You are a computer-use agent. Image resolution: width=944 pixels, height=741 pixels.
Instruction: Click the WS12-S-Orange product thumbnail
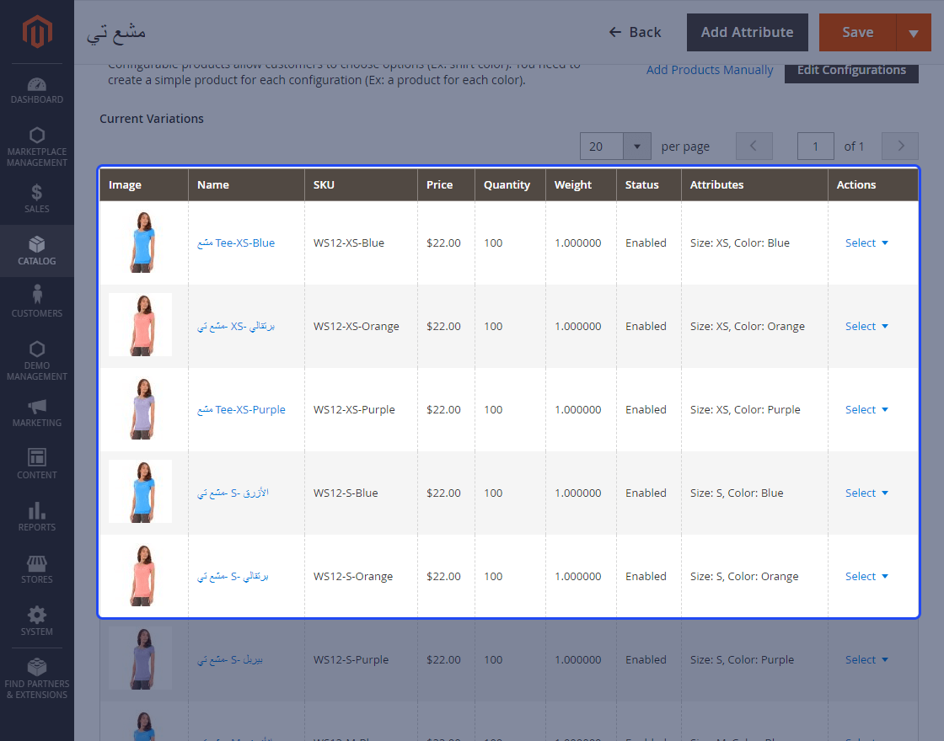140,575
